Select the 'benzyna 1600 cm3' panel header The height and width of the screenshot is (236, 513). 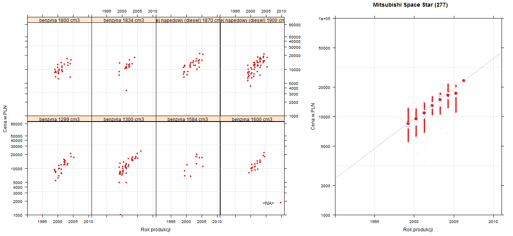click(253, 119)
